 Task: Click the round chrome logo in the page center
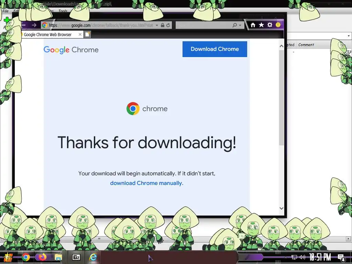point(133,109)
